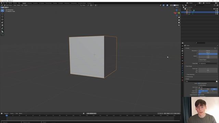This screenshot has height=123, width=219.
Task: Click the Blender logo menu icon
Action: (1, 3)
